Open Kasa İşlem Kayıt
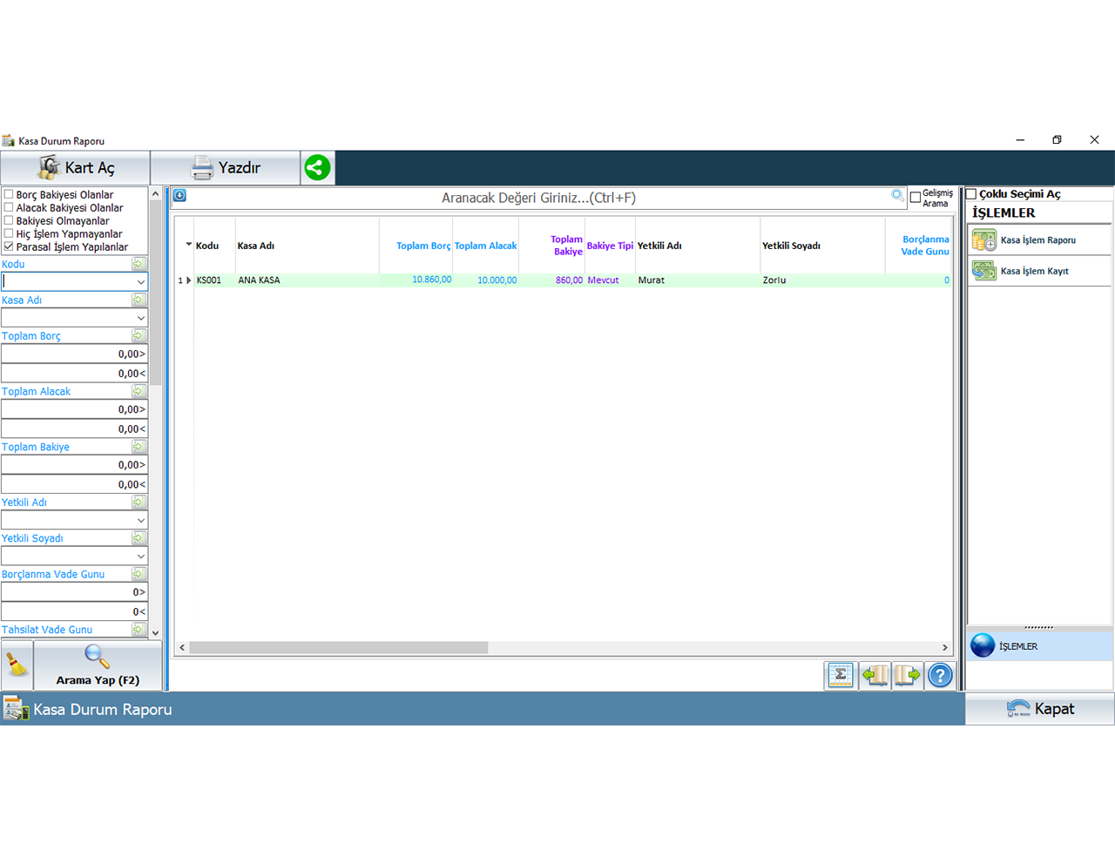 [x=1039, y=271]
